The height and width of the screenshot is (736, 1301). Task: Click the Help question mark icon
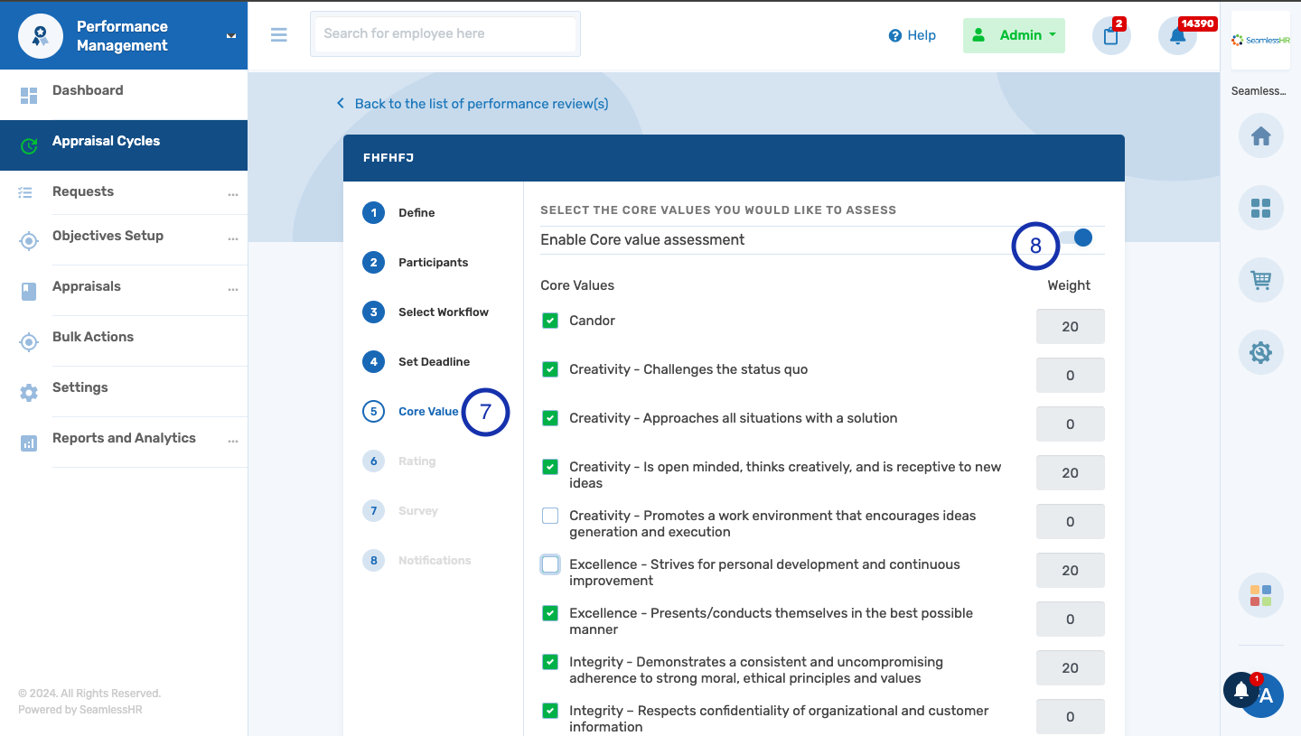[x=895, y=35]
